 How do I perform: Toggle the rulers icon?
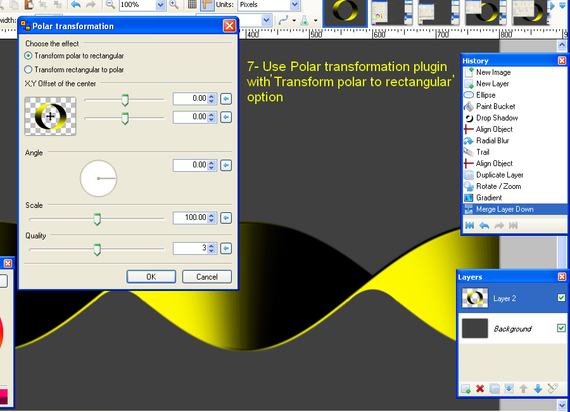point(207,4)
